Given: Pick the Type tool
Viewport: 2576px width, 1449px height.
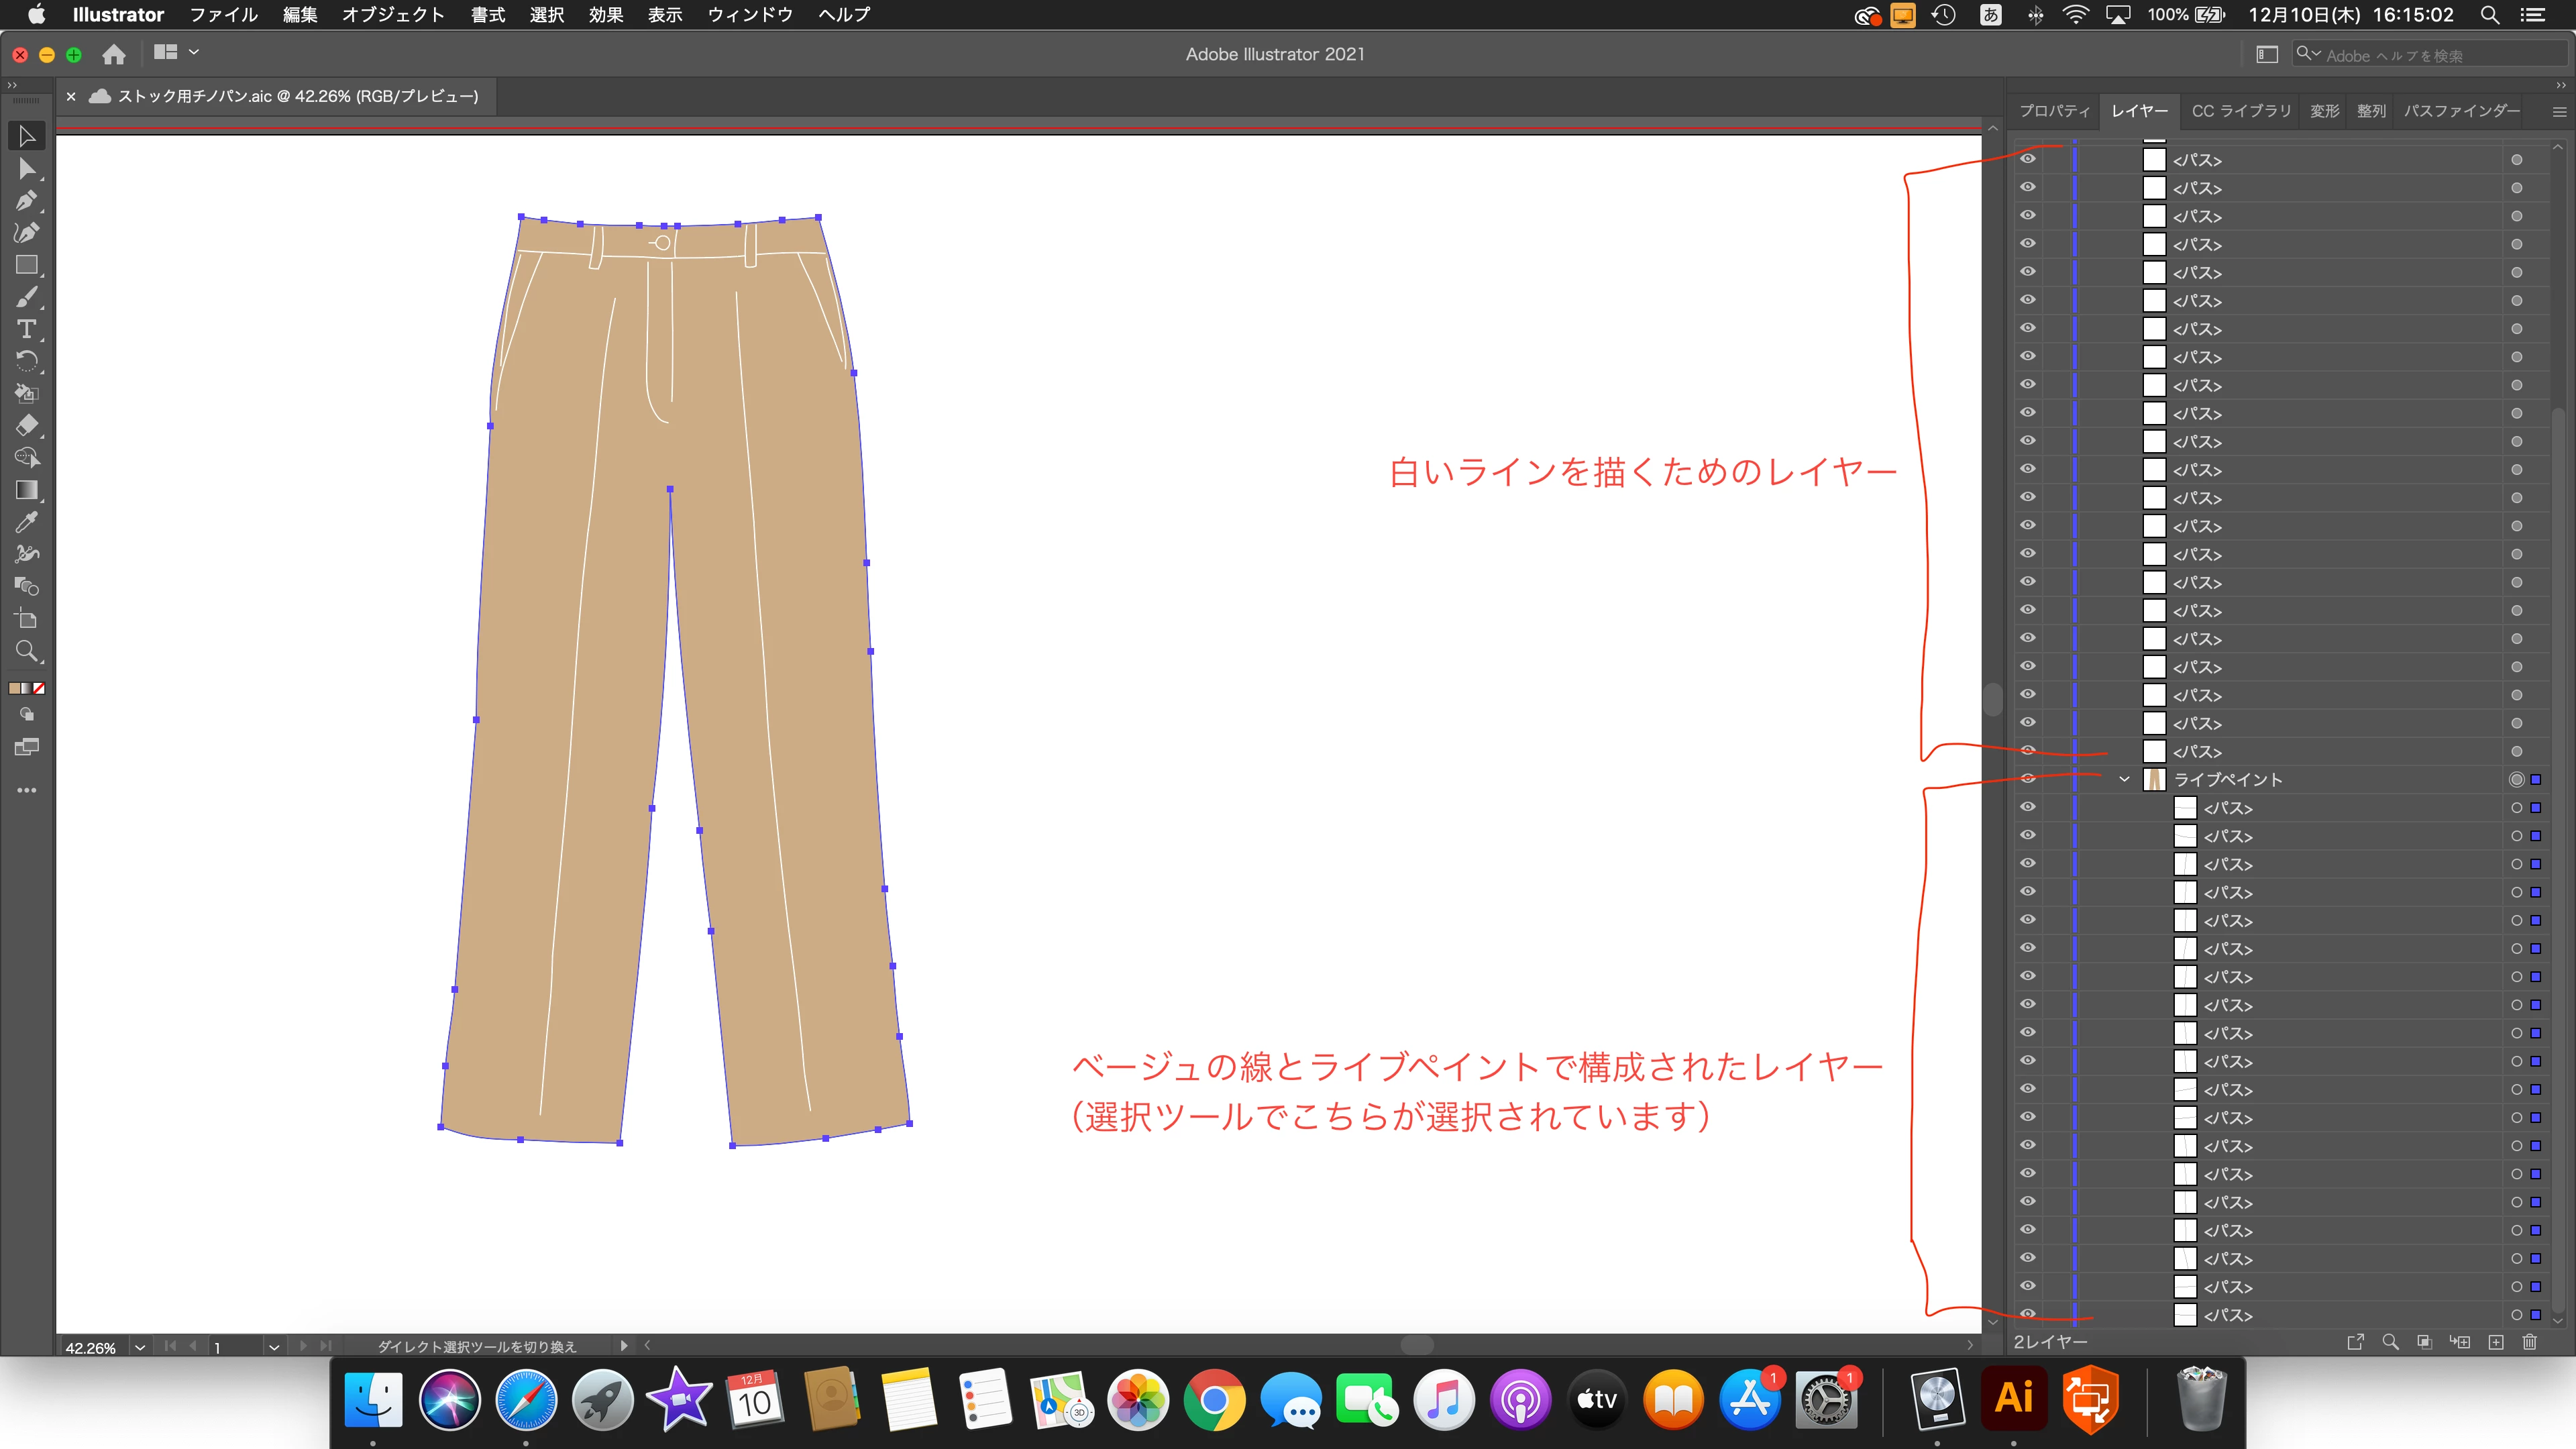Looking at the screenshot, I should tap(27, 329).
